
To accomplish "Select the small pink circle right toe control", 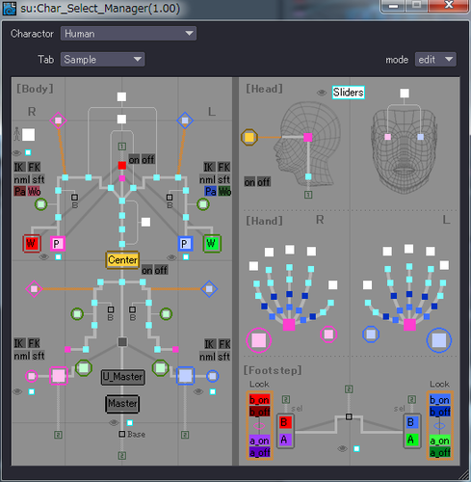I will click(32, 376).
